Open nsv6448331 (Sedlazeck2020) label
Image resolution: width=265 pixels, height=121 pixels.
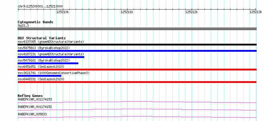click(x=41, y=79)
